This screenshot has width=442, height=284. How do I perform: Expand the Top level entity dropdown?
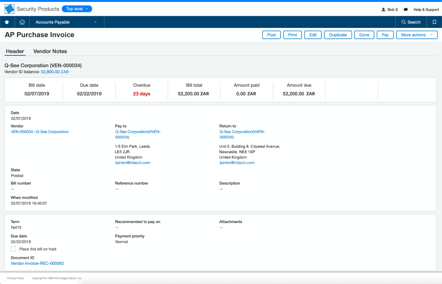click(x=77, y=9)
